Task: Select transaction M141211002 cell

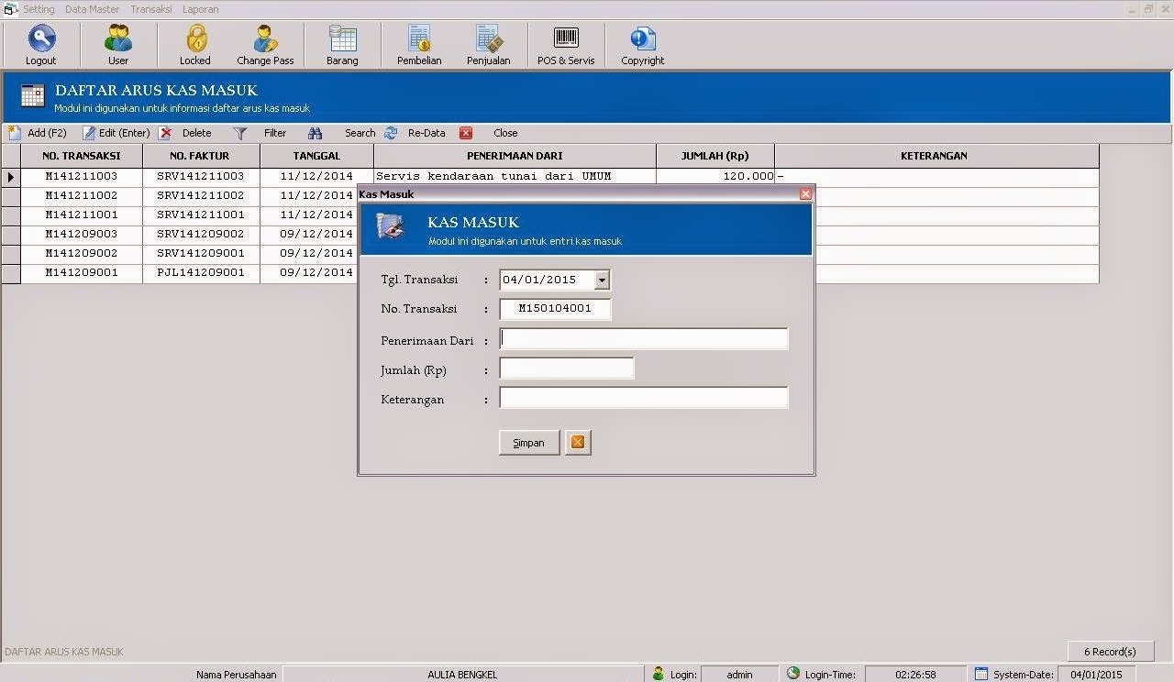Action: (82, 196)
